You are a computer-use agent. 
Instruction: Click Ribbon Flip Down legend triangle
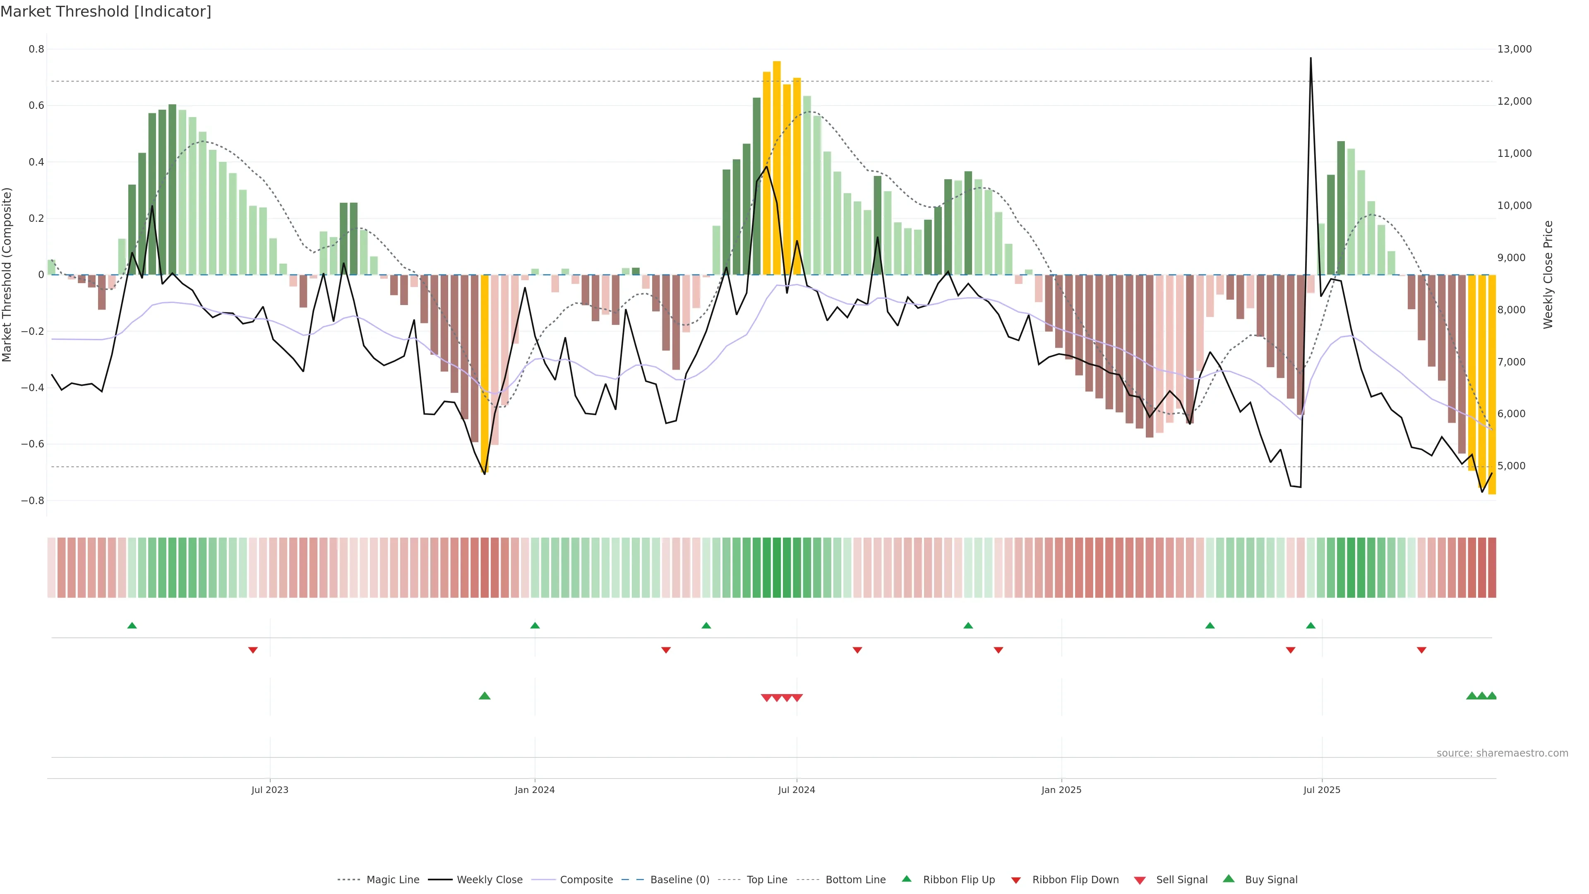click(x=1016, y=880)
